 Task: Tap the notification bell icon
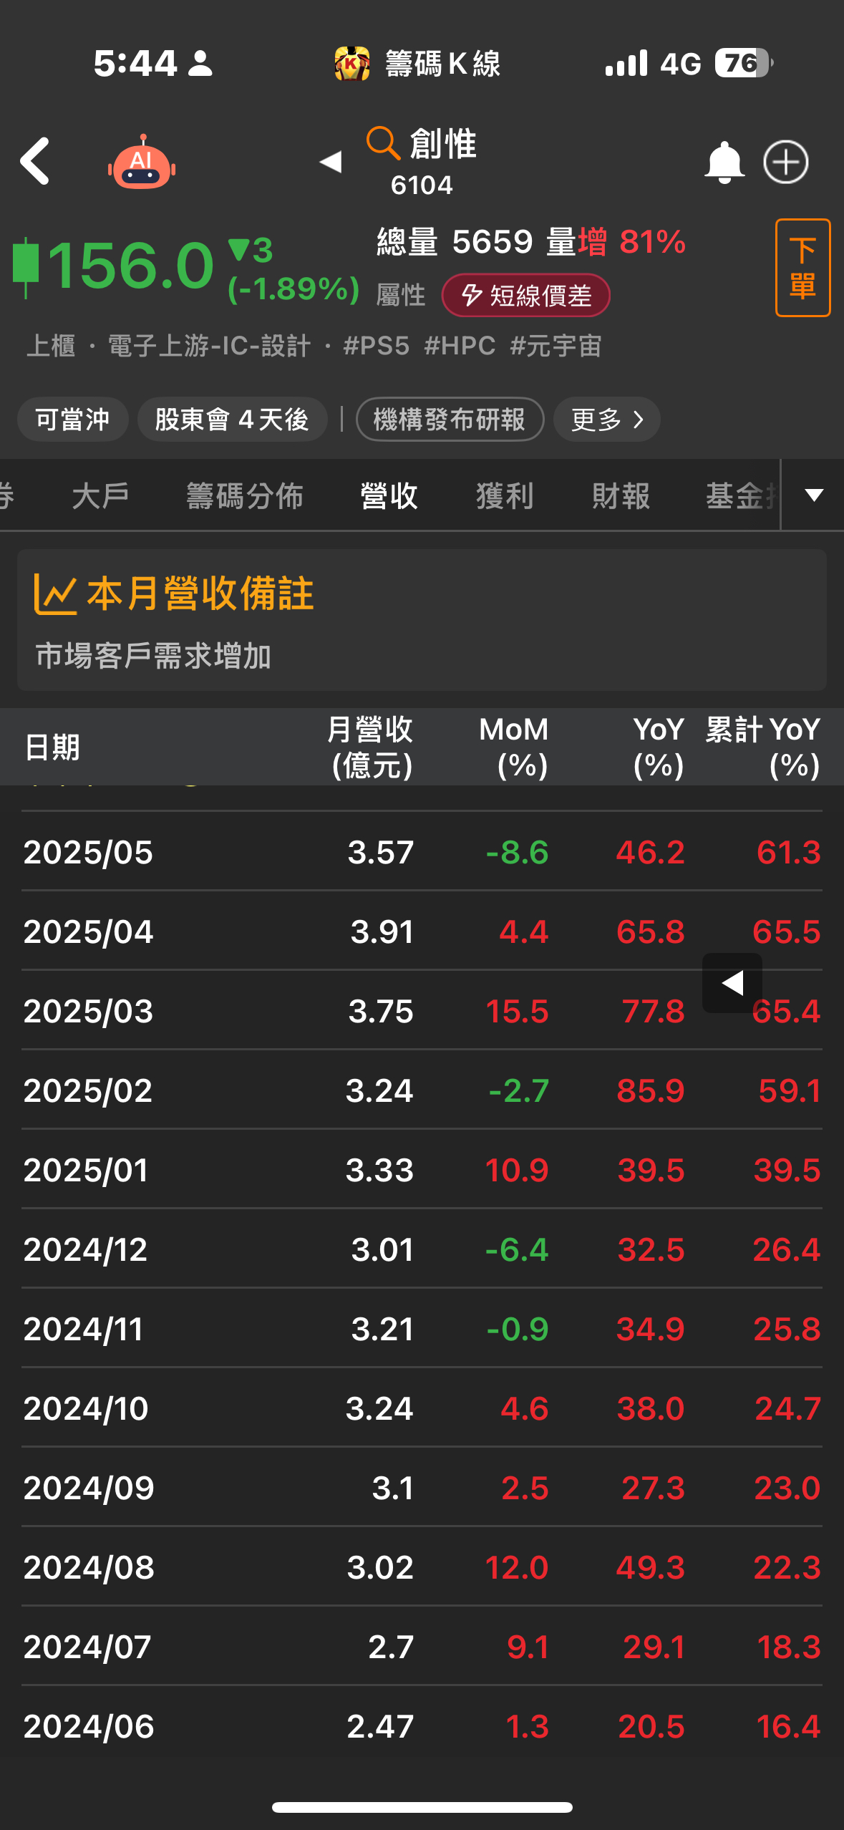click(x=724, y=163)
